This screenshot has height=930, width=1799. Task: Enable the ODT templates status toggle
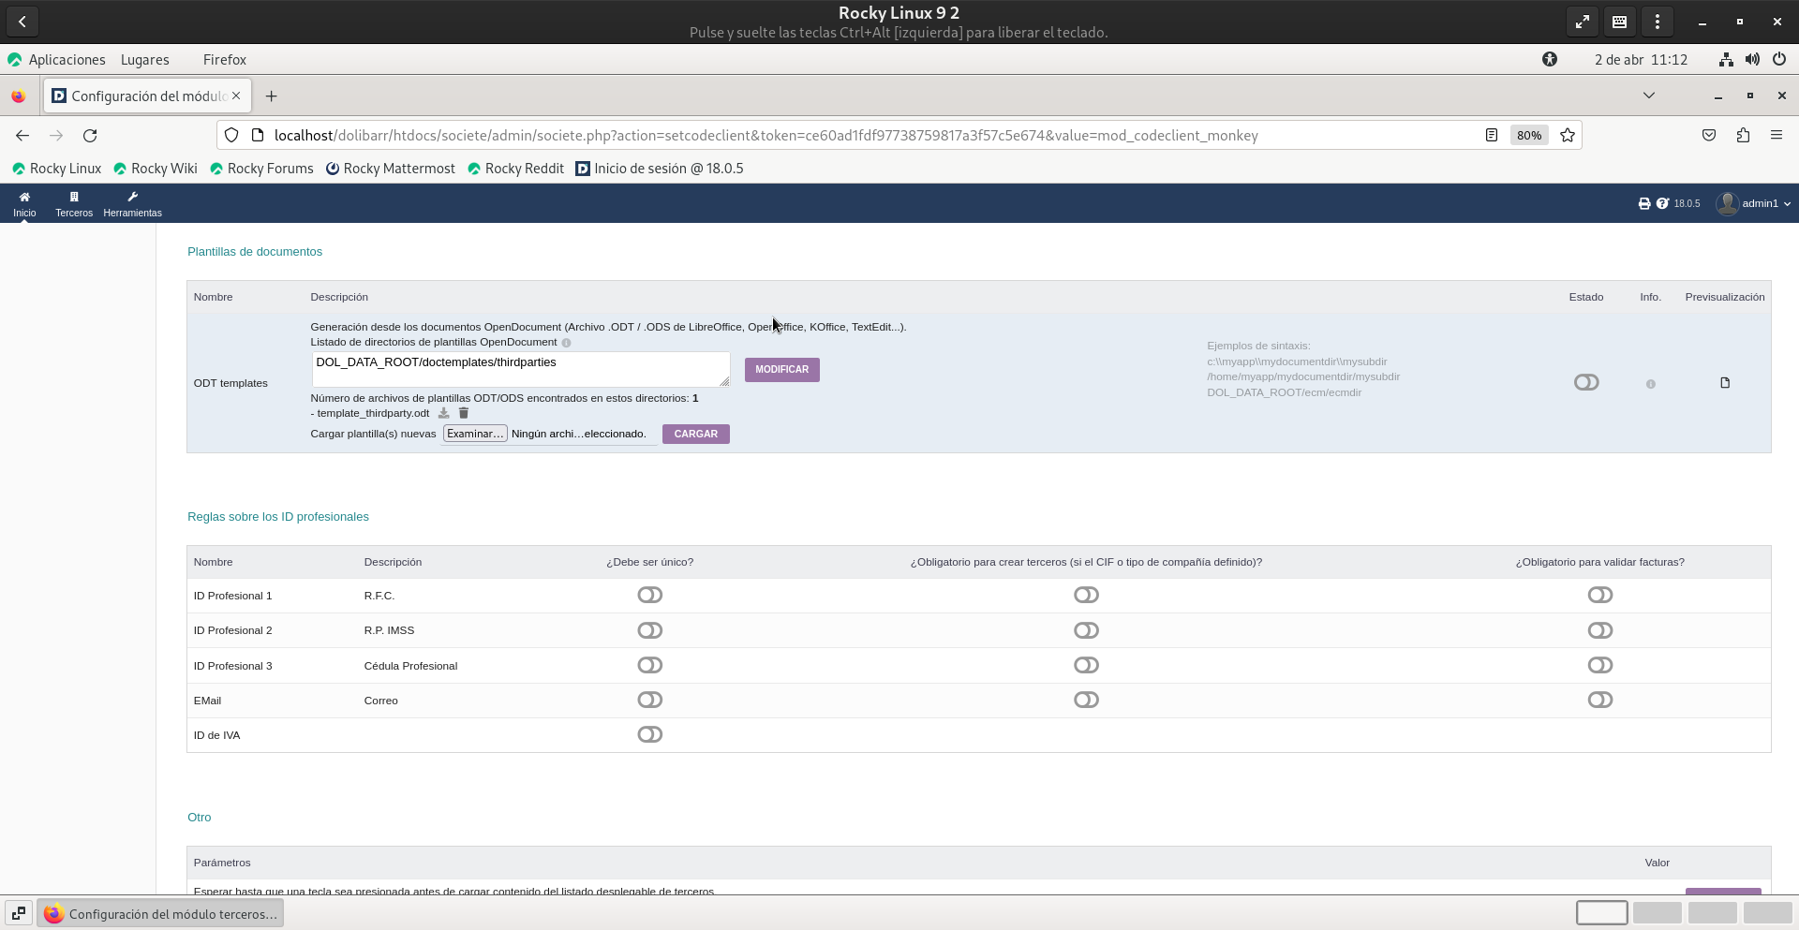1586,382
